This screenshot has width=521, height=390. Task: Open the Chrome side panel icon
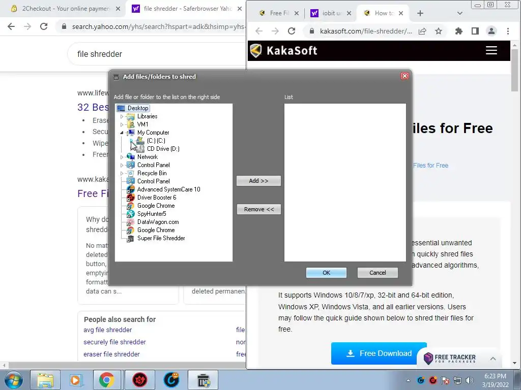[x=475, y=31]
